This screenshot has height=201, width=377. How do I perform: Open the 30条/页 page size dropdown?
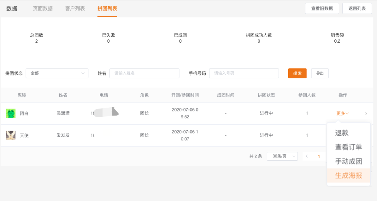(282, 156)
